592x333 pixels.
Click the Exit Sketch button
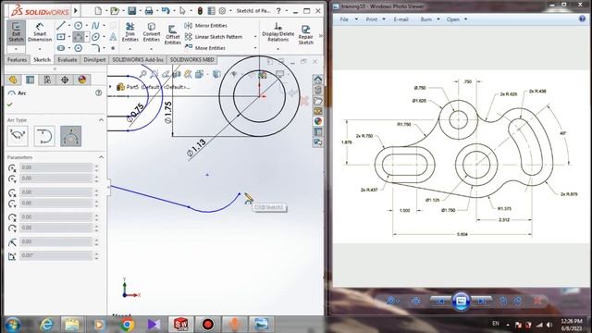pyautogui.click(x=16, y=32)
